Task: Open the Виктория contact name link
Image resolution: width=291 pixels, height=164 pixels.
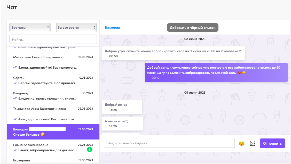Action: tap(112, 28)
